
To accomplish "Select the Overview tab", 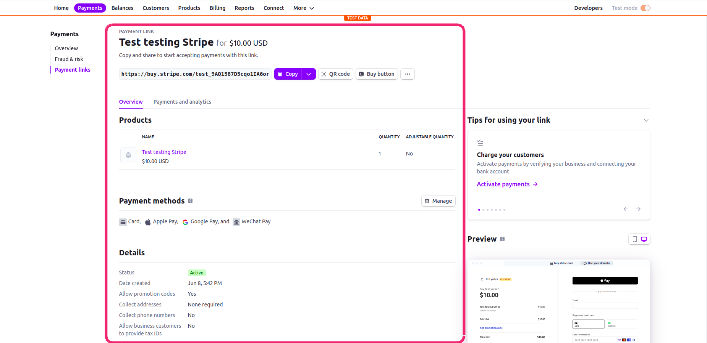I will [131, 102].
